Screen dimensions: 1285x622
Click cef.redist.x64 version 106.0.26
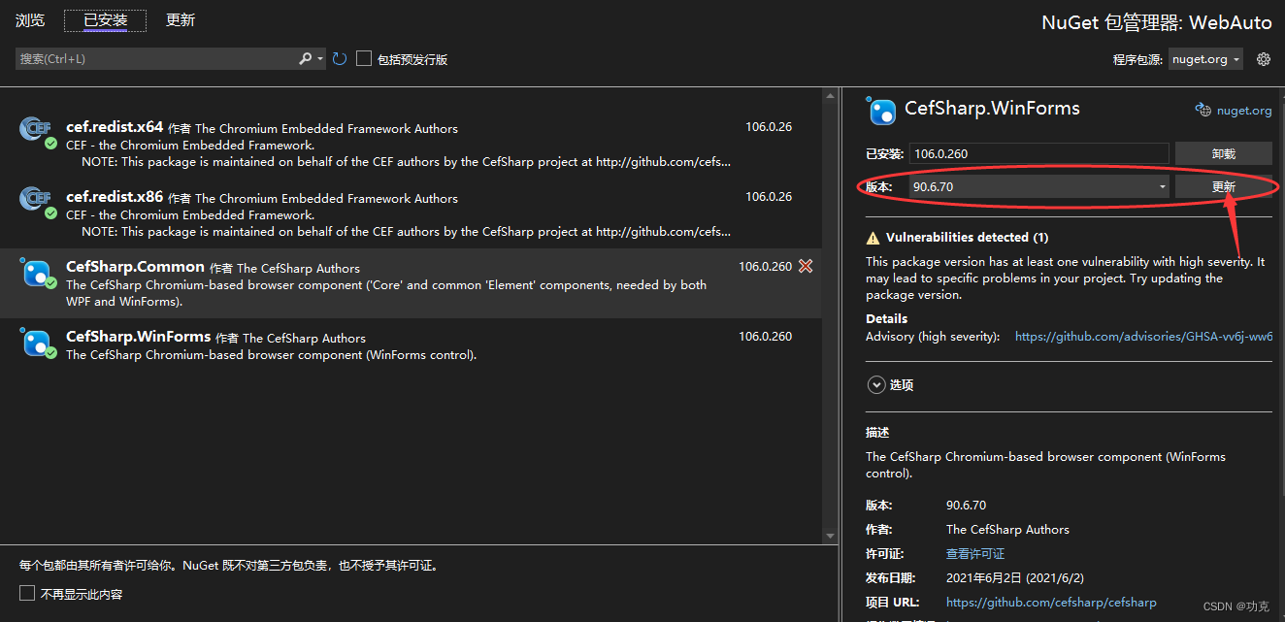click(769, 127)
